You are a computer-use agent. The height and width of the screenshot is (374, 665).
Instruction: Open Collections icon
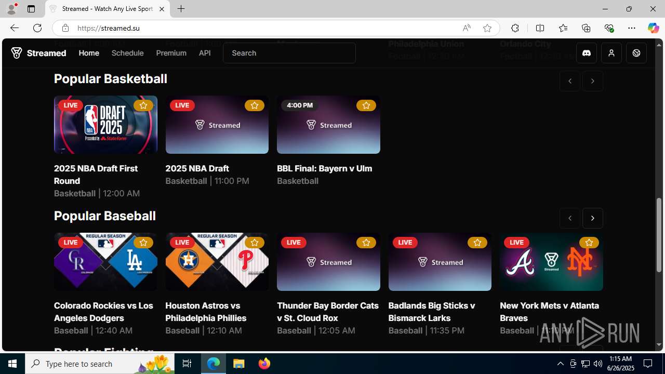click(586, 28)
